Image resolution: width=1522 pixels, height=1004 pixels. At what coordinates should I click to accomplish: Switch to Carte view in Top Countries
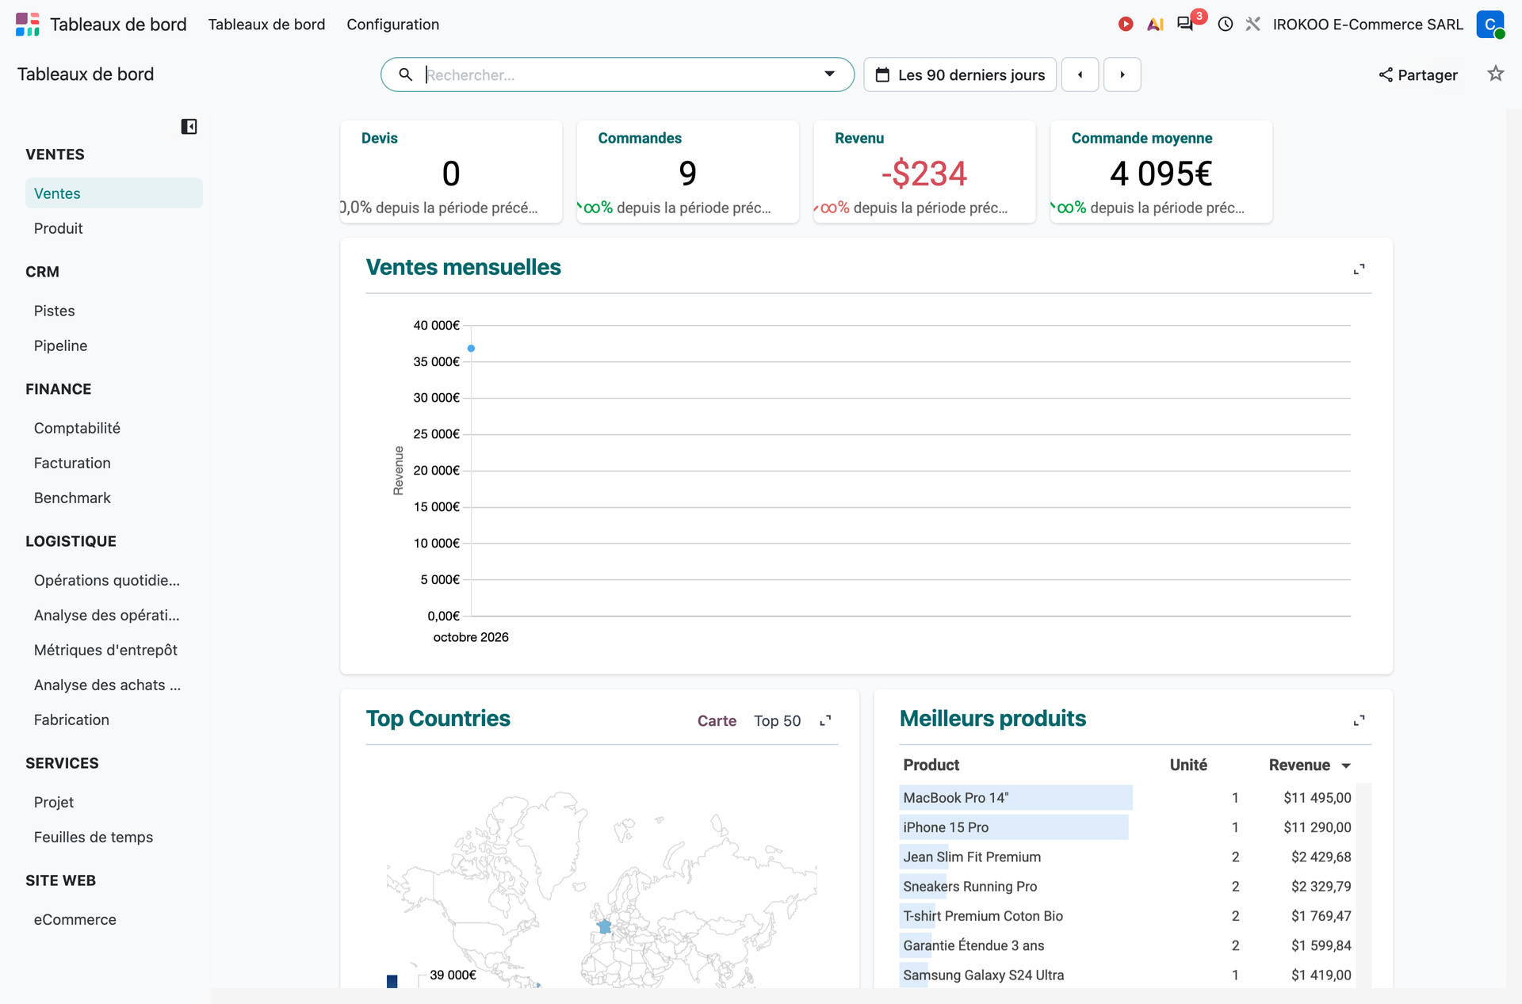[x=717, y=720]
